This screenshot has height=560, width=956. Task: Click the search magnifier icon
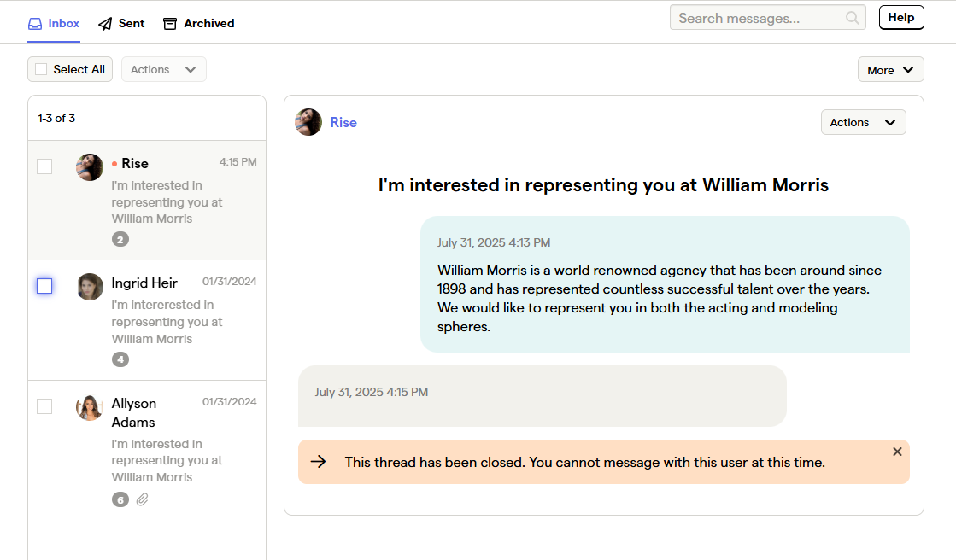[853, 18]
